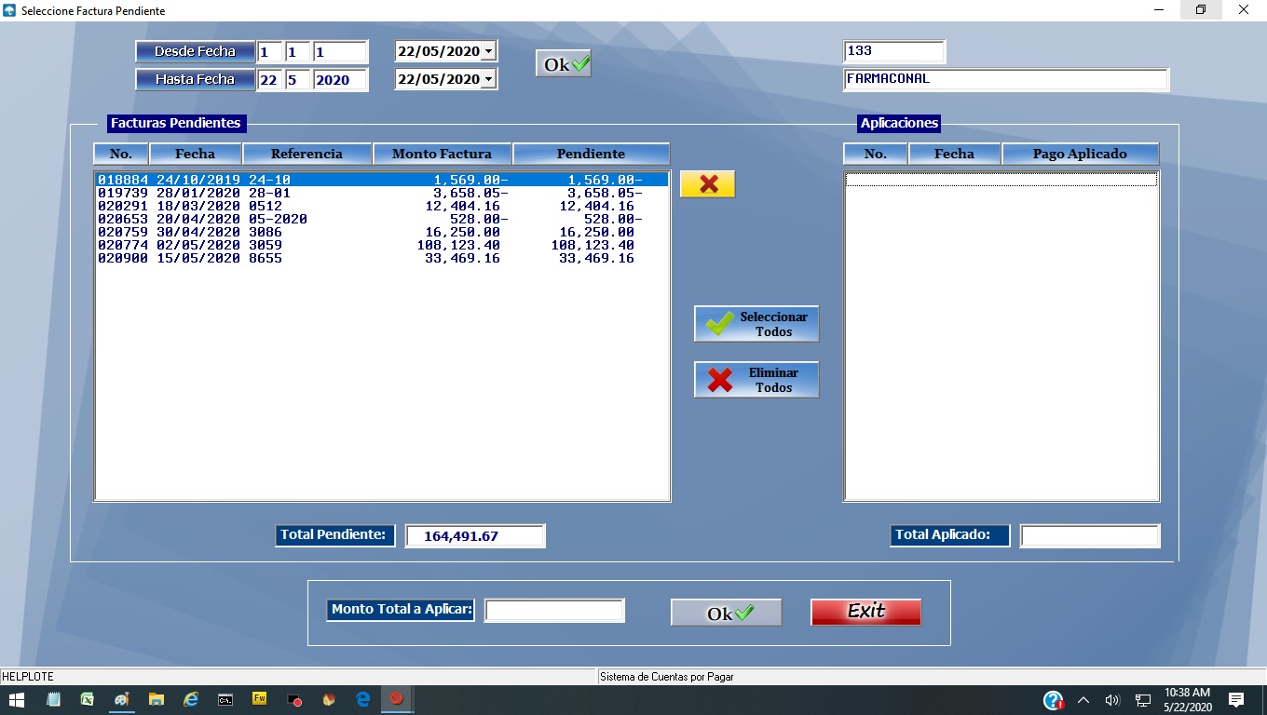Screen dimensions: 1267x715
Task: Confirm with the bottom Ok checkmark button
Action: (726, 613)
